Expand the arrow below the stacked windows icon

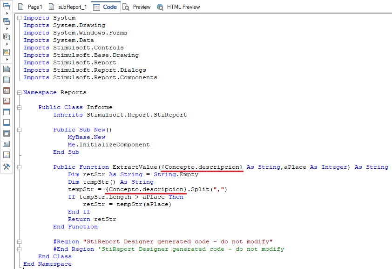pyautogui.click(x=7, y=14)
